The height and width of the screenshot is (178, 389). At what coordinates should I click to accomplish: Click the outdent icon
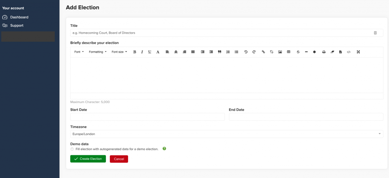click(x=211, y=52)
